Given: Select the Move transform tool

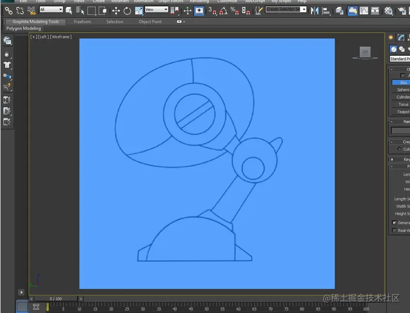Looking at the screenshot, I should (x=116, y=11).
